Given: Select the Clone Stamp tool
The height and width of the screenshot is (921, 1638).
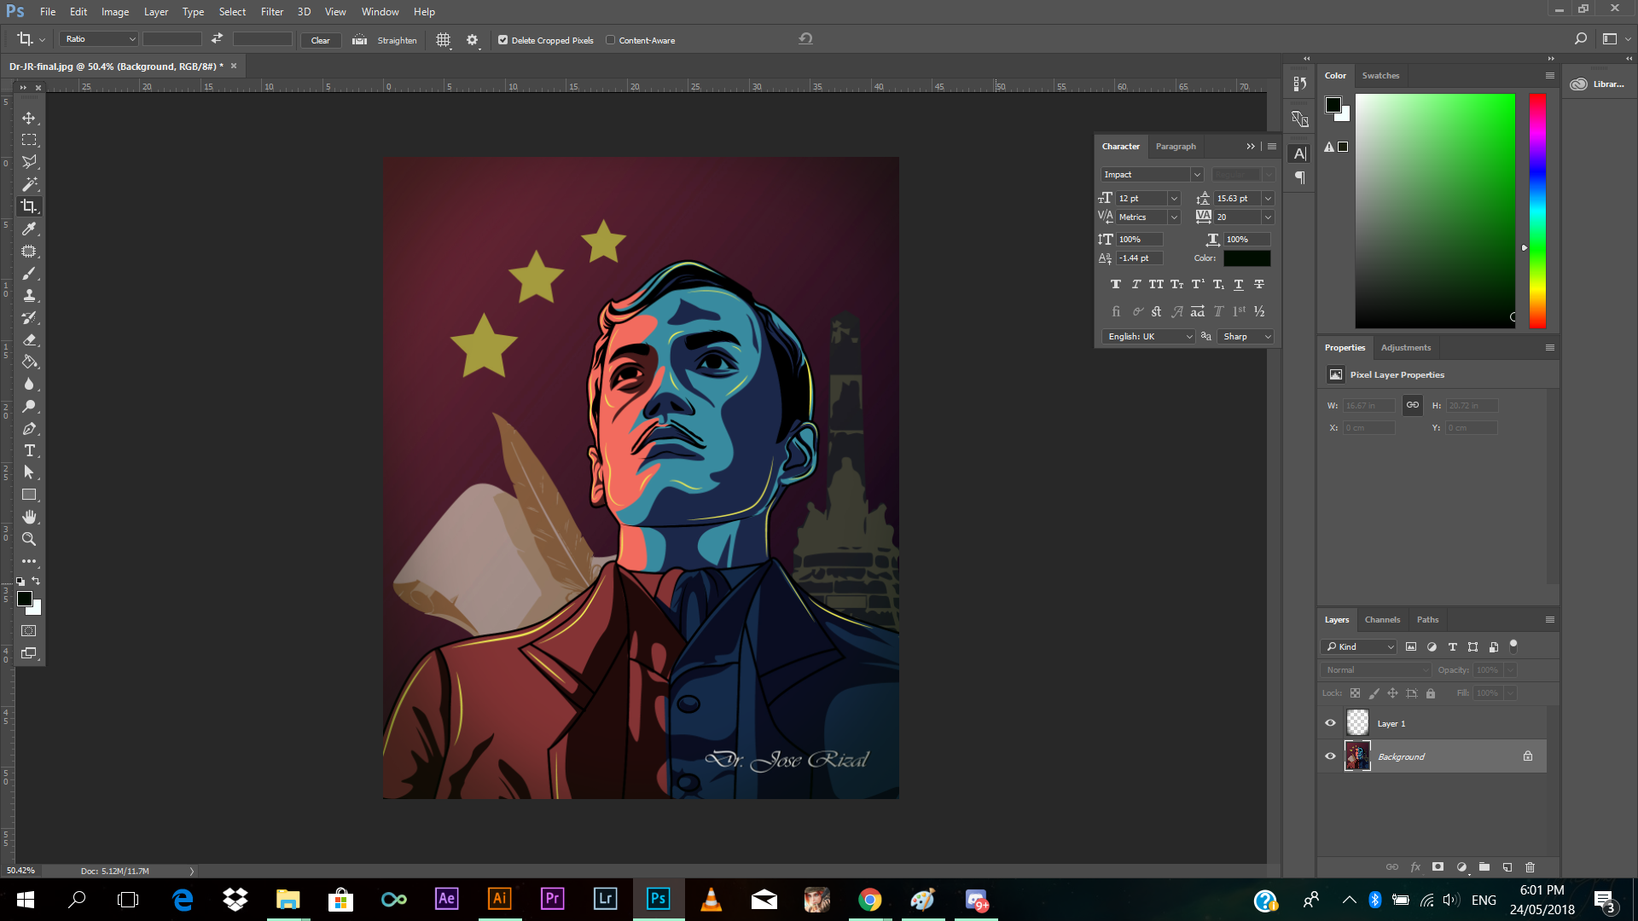Looking at the screenshot, I should pyautogui.click(x=29, y=295).
